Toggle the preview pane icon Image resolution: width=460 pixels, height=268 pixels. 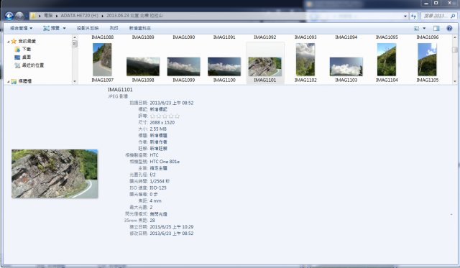click(436, 28)
